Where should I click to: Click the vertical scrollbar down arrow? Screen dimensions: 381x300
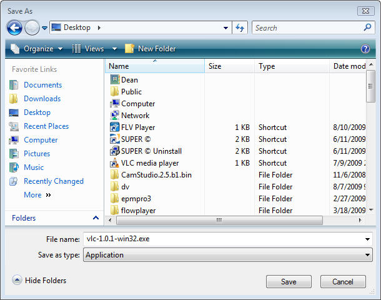click(x=371, y=210)
